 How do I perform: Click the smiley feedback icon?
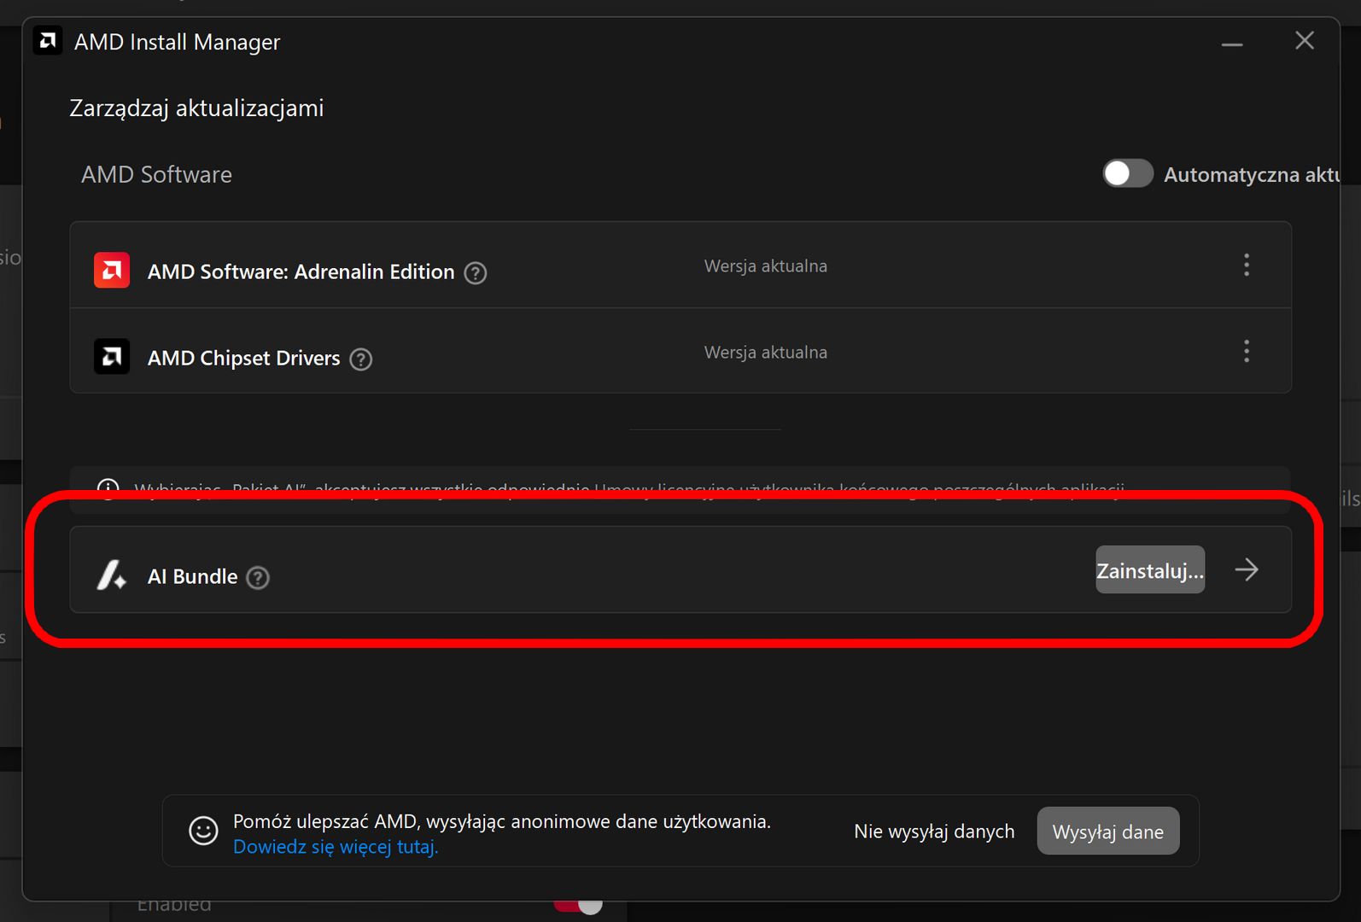tap(203, 831)
